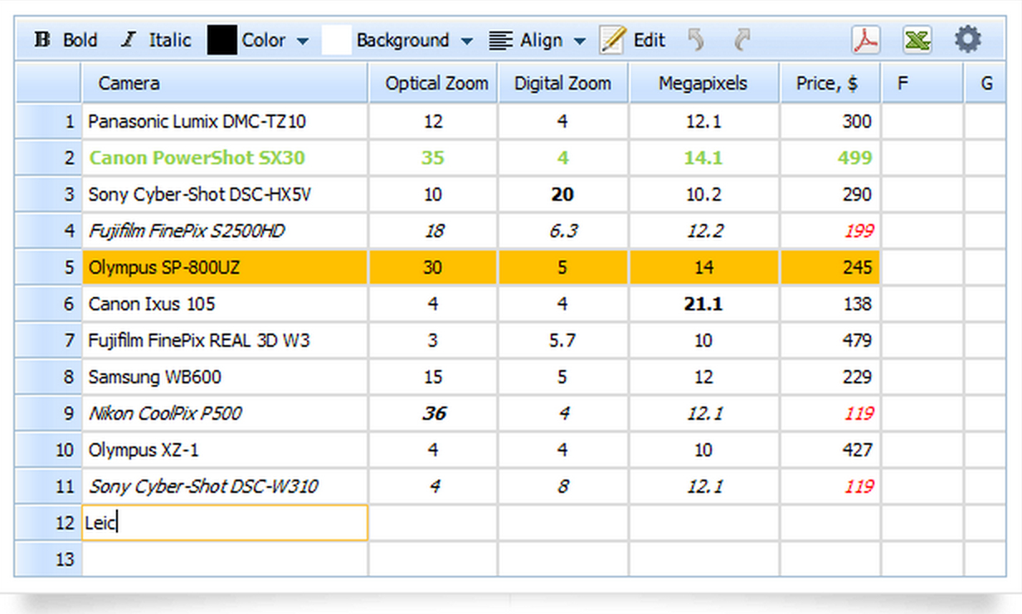Open the settings gear menu

pyautogui.click(x=968, y=40)
